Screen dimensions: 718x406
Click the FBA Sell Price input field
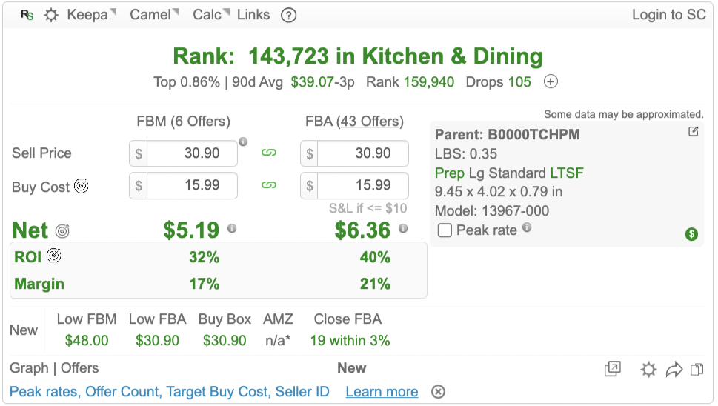click(x=362, y=153)
